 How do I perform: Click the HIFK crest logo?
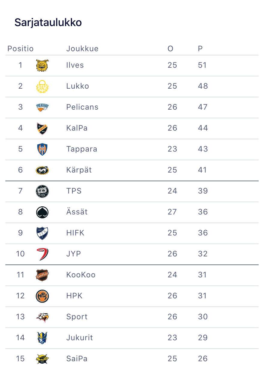[x=42, y=233]
